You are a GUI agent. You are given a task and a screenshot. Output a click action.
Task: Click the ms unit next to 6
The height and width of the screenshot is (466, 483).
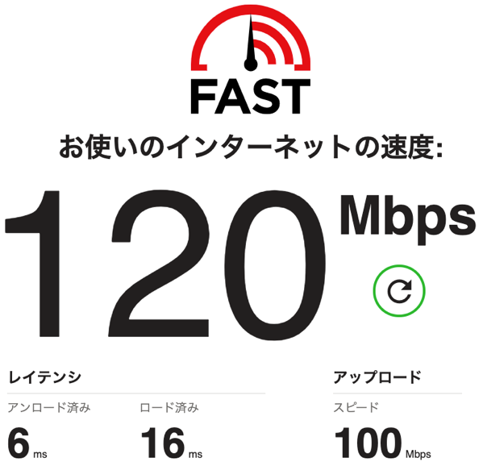coord(40,454)
